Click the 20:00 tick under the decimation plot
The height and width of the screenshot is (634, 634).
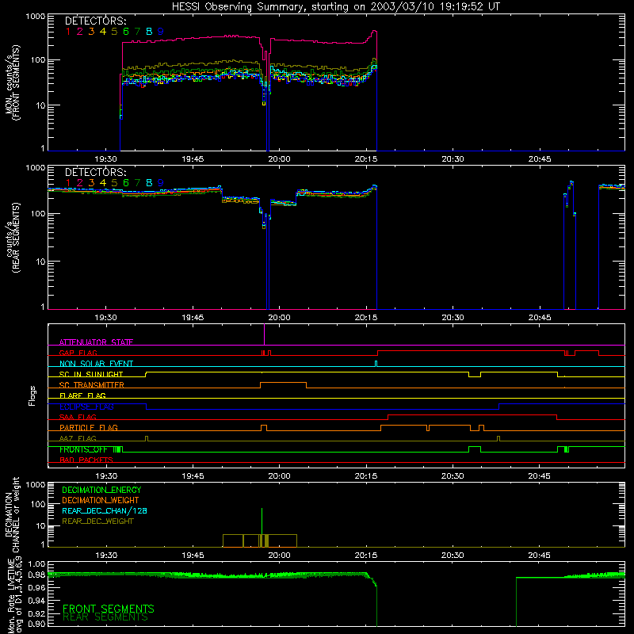coord(279,556)
